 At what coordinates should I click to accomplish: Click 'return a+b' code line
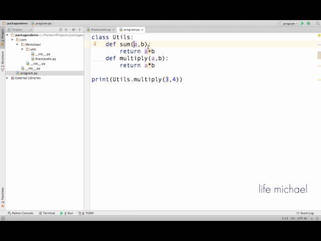pyautogui.click(x=137, y=51)
